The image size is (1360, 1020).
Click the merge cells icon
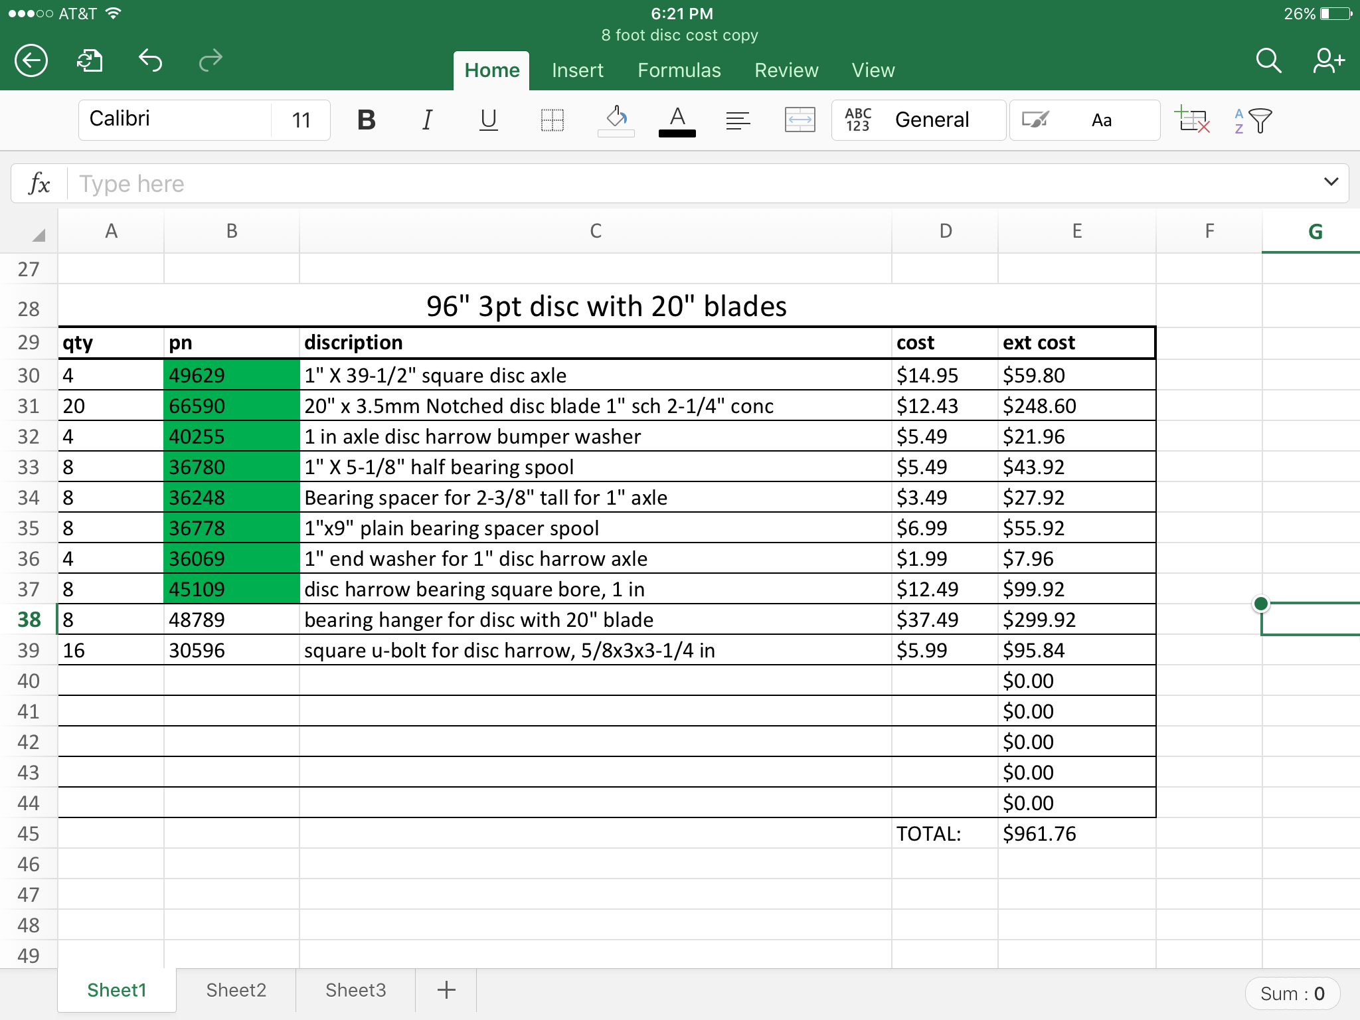pos(800,120)
